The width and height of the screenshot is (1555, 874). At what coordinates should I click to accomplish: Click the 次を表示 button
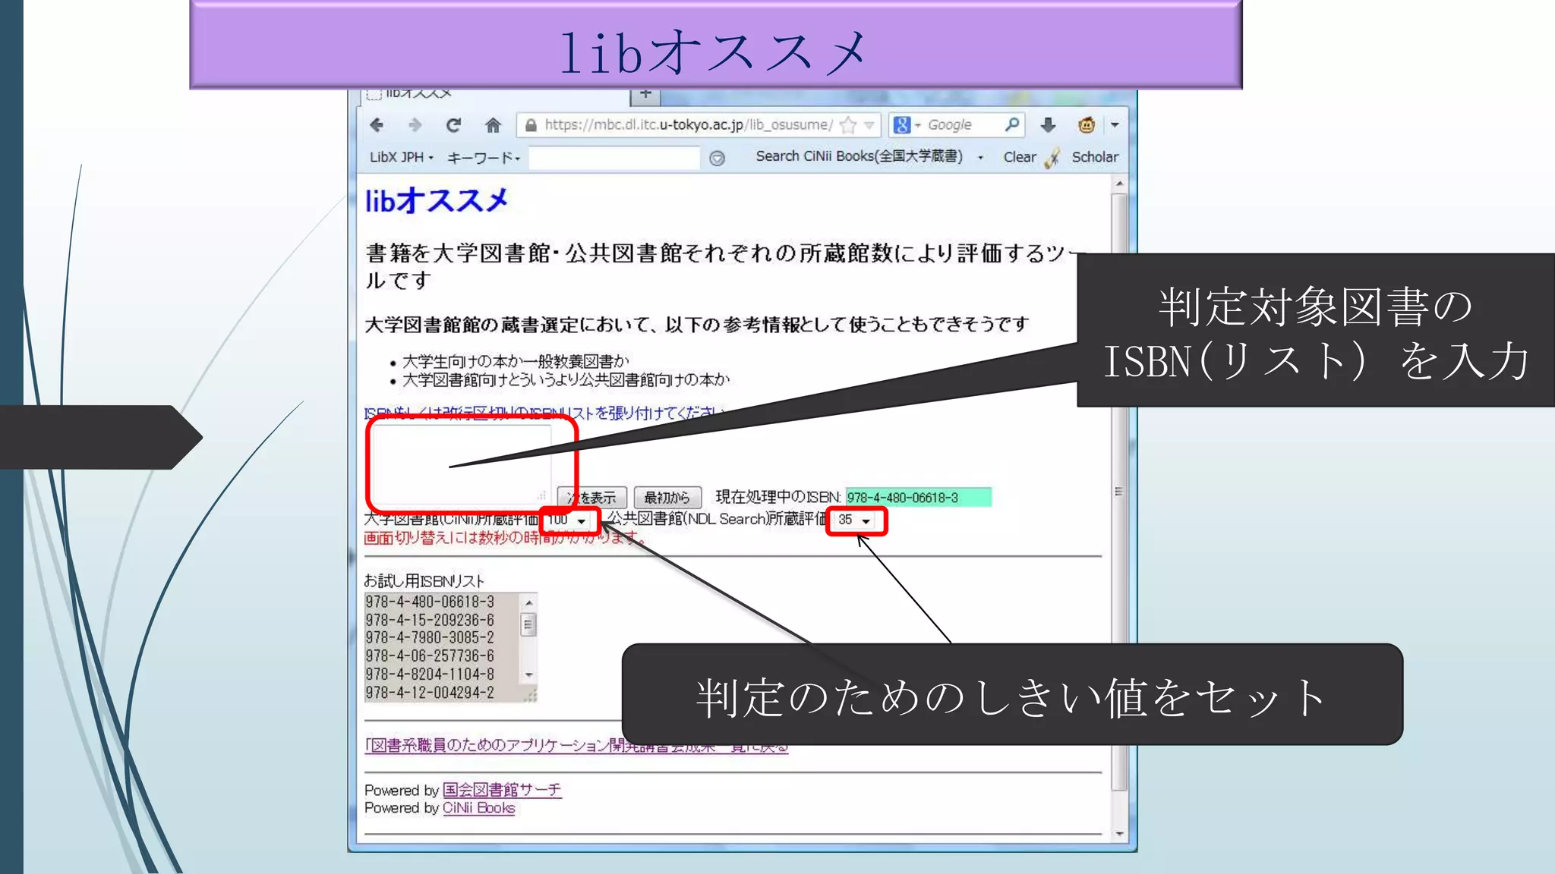click(591, 498)
